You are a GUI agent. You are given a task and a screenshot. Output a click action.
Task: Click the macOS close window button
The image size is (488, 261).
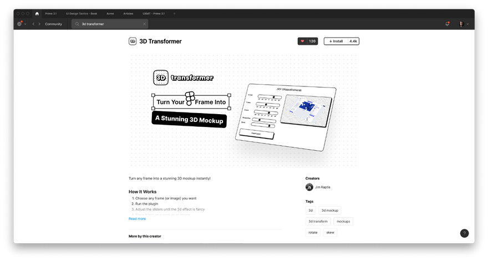coord(18,14)
